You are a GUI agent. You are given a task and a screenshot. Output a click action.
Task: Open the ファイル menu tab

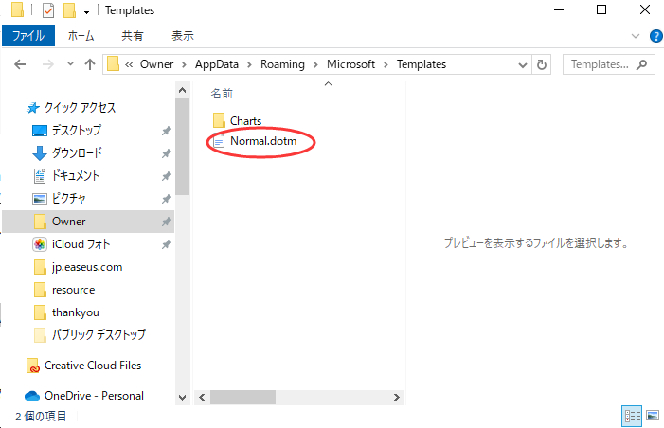click(x=28, y=36)
